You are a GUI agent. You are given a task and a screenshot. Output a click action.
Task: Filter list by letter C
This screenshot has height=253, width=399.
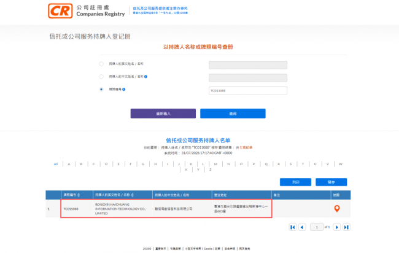point(94,164)
